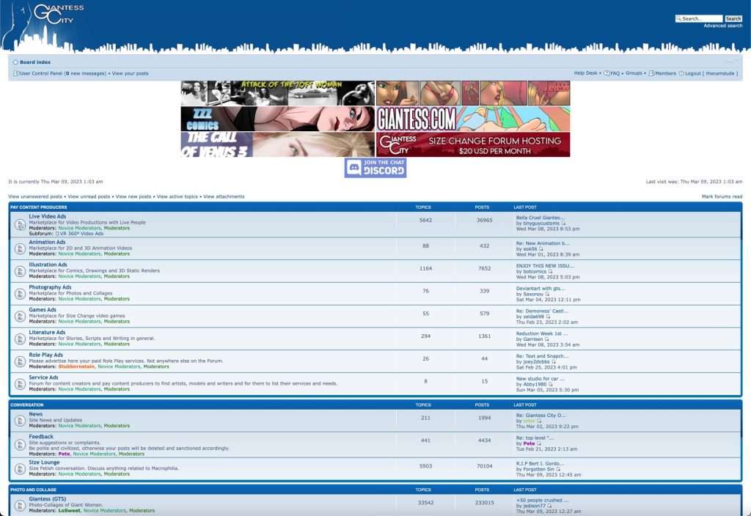Click Mark forums read

(722, 196)
